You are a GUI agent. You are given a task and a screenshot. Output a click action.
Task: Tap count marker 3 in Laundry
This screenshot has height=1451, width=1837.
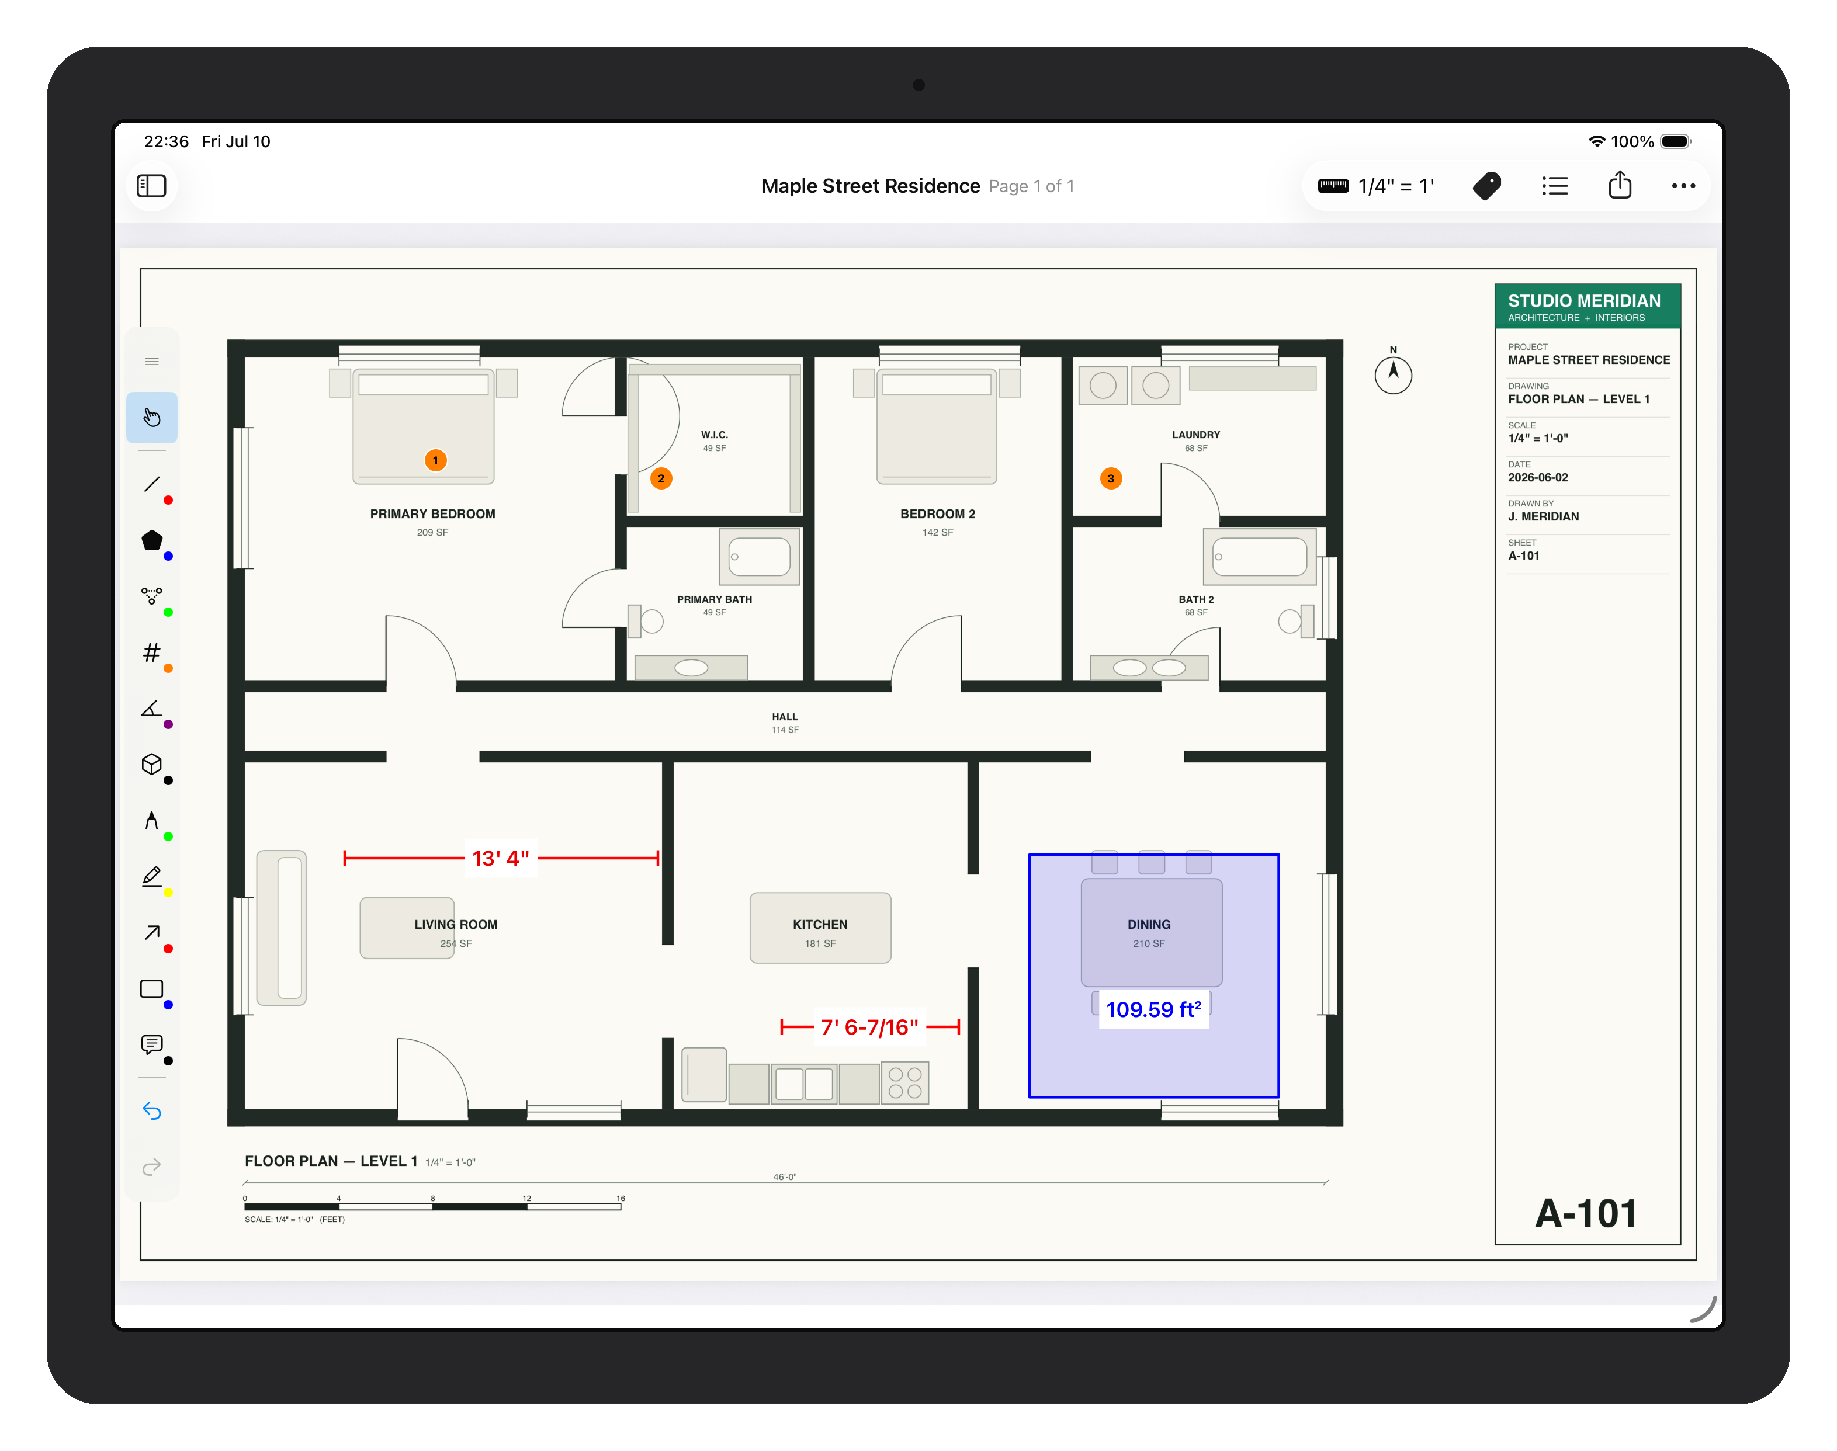pyautogui.click(x=1111, y=478)
